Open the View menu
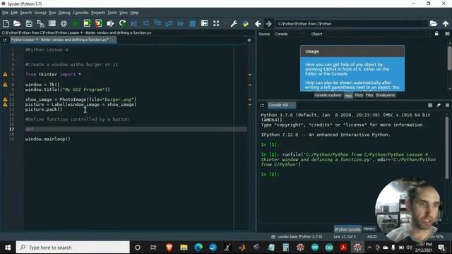 coord(124,13)
